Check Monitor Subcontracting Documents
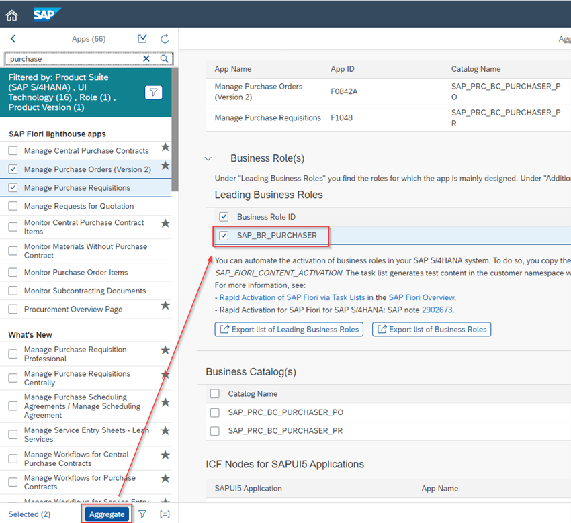The image size is (571, 523). click(13, 291)
